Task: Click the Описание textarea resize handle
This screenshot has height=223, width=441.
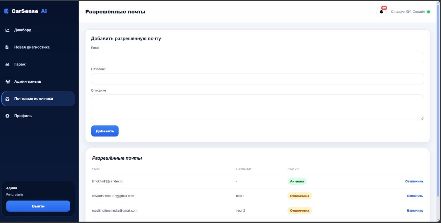Action: (422, 118)
